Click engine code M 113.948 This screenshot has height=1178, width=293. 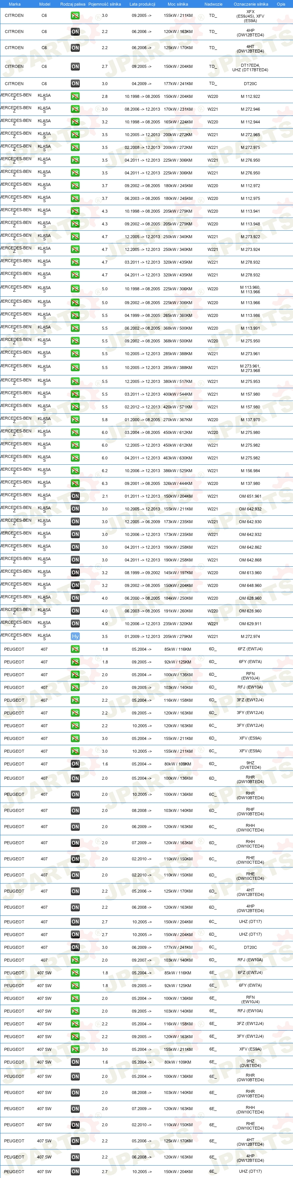(251, 224)
